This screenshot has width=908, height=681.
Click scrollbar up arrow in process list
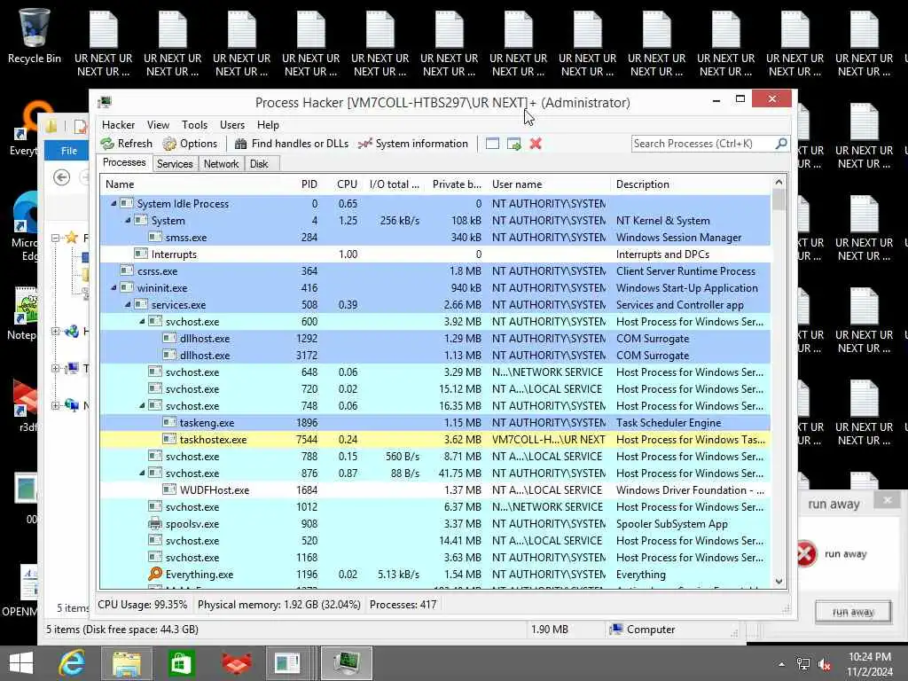[x=779, y=183]
